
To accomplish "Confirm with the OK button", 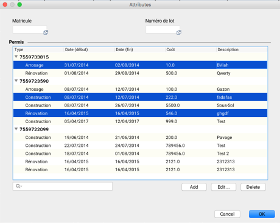I will pyautogui.click(x=262, y=214).
